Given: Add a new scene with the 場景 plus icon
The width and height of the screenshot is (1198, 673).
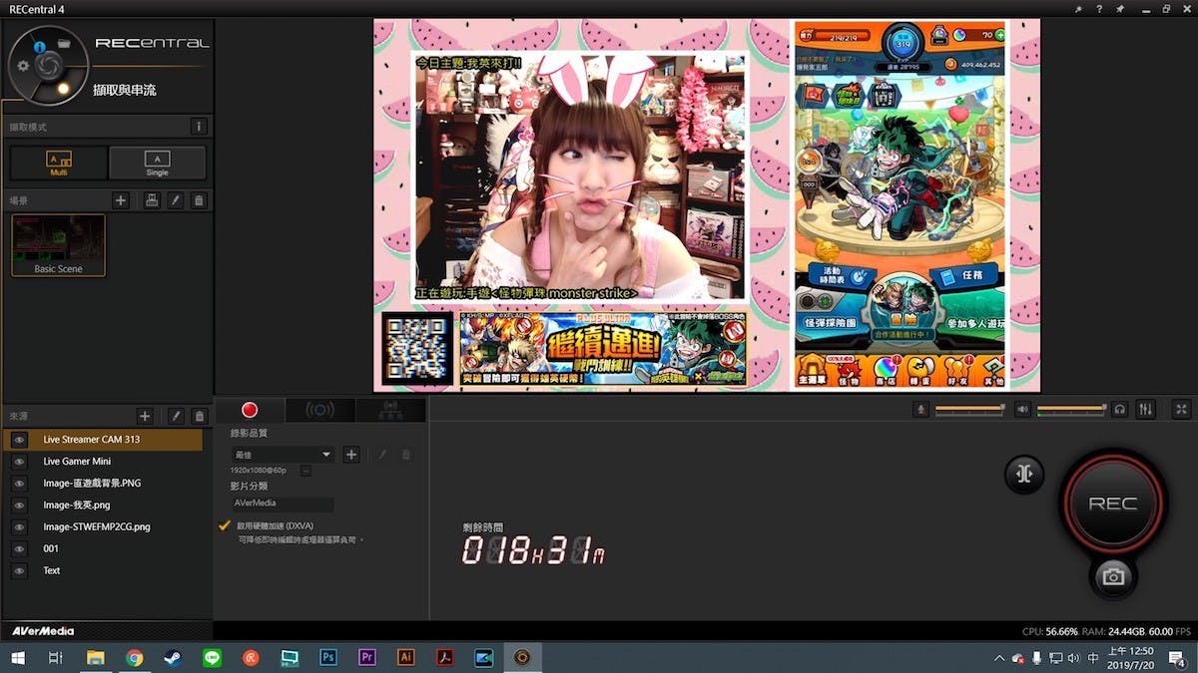Looking at the screenshot, I should tap(121, 200).
